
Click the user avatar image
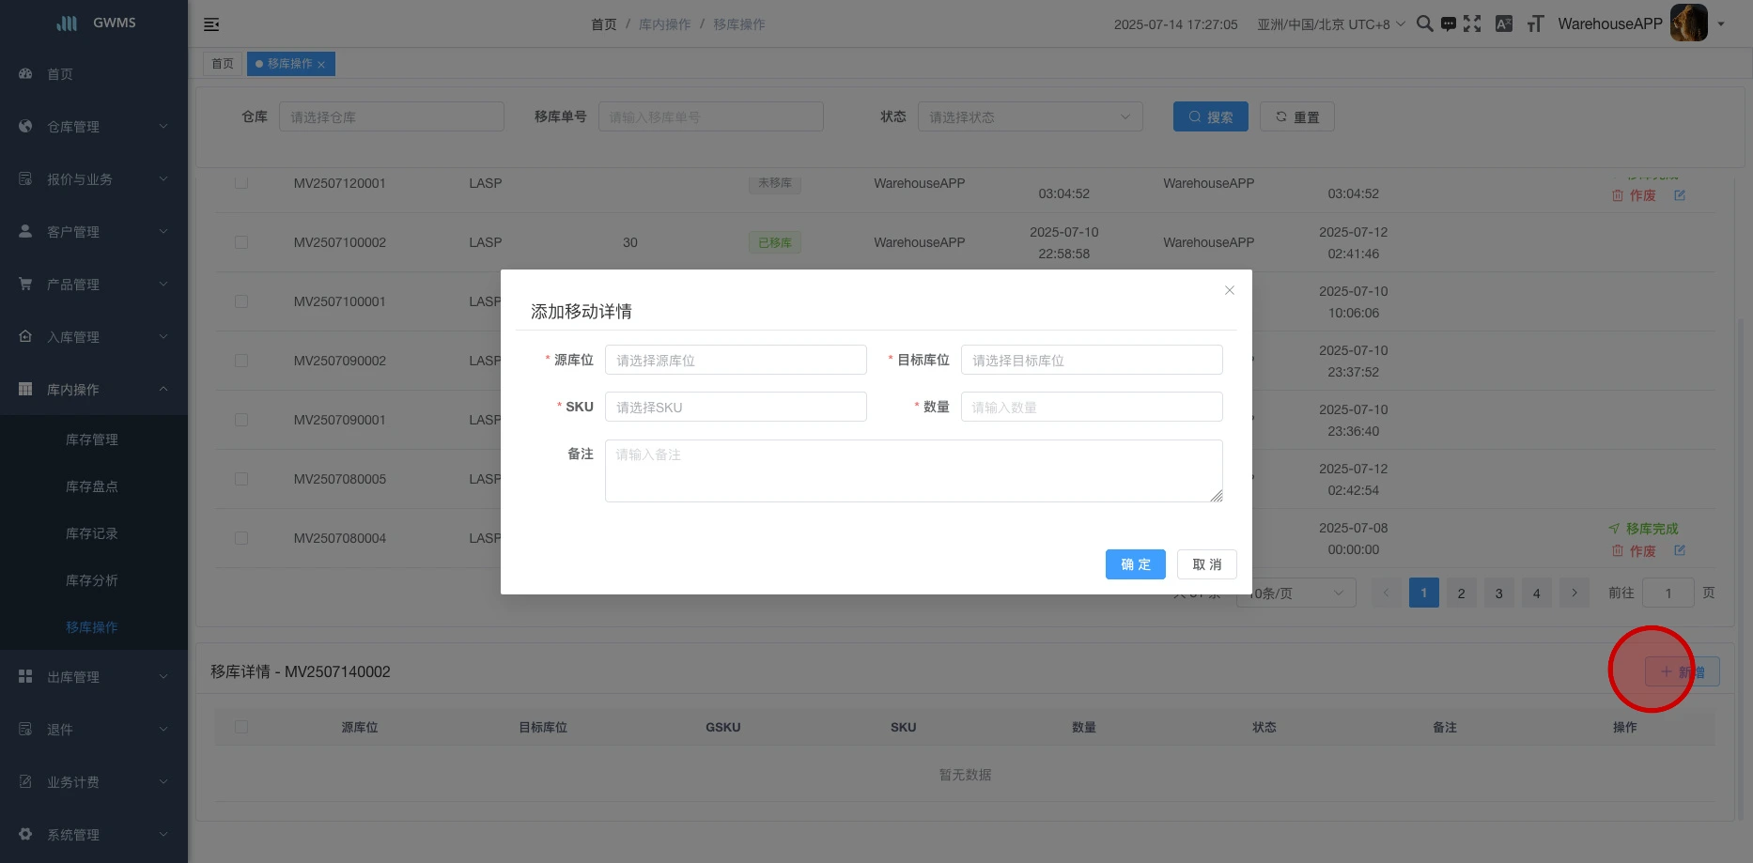[x=1688, y=23]
